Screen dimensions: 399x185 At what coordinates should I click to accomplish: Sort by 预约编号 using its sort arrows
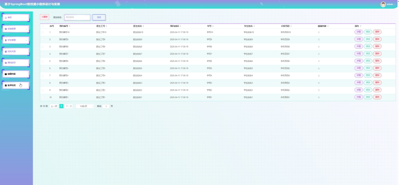click(69, 26)
